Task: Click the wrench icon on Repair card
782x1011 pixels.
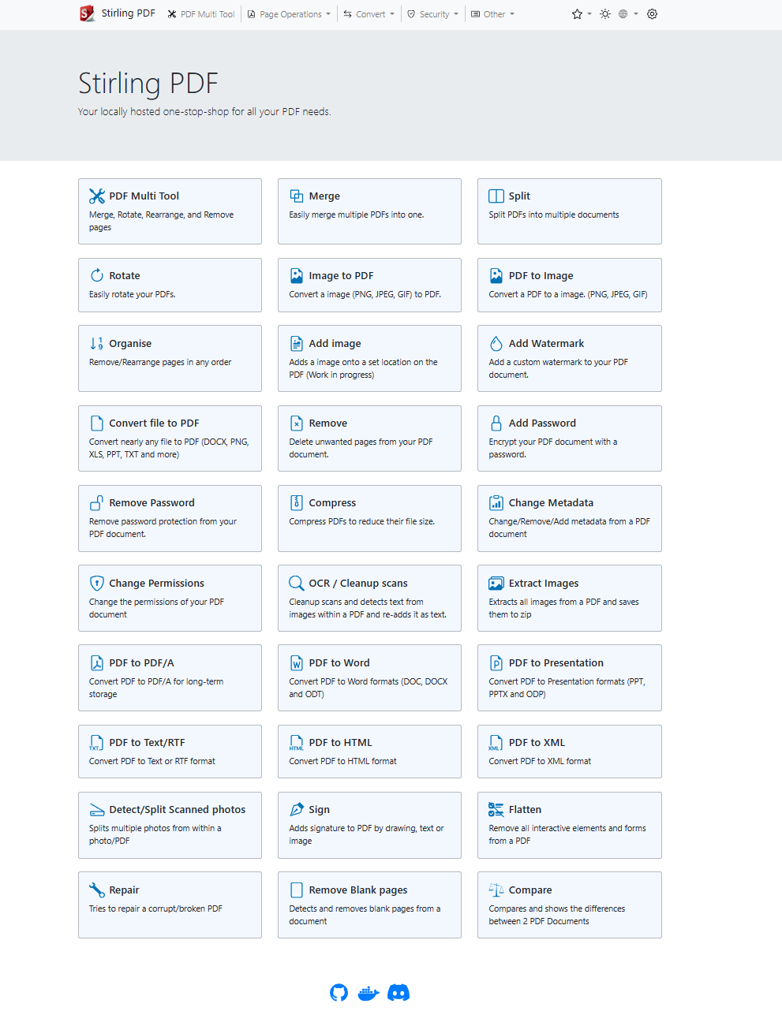Action: pyautogui.click(x=96, y=890)
